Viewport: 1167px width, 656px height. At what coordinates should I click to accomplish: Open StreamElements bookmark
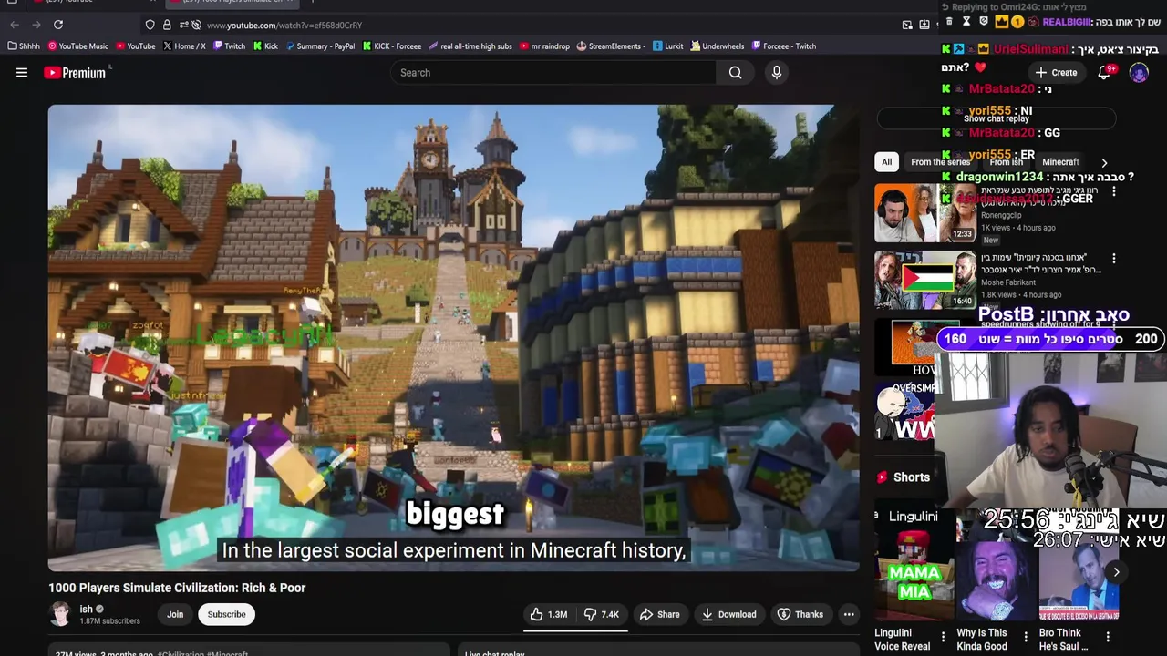(612, 46)
